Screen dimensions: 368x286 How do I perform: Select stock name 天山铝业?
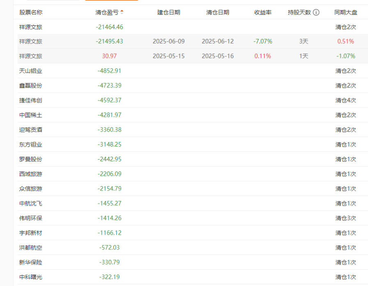[31, 71]
